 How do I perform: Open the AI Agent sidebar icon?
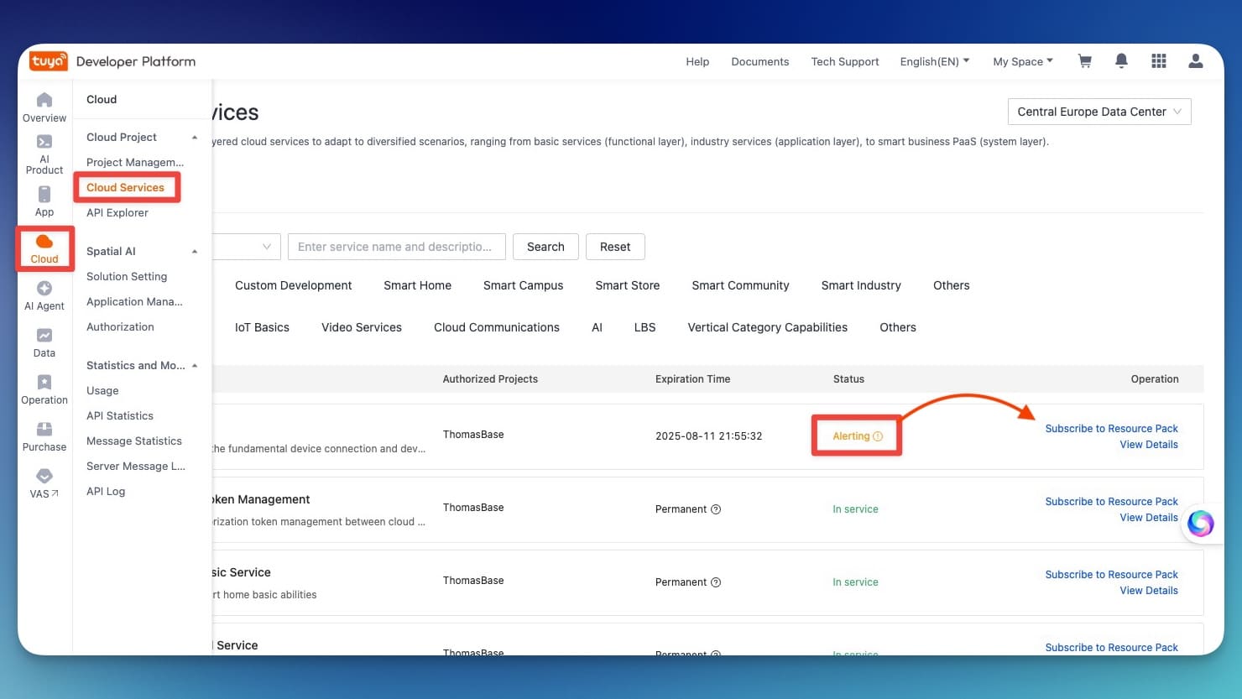click(44, 295)
